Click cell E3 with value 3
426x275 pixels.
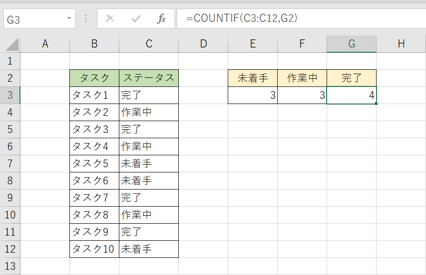coord(252,95)
